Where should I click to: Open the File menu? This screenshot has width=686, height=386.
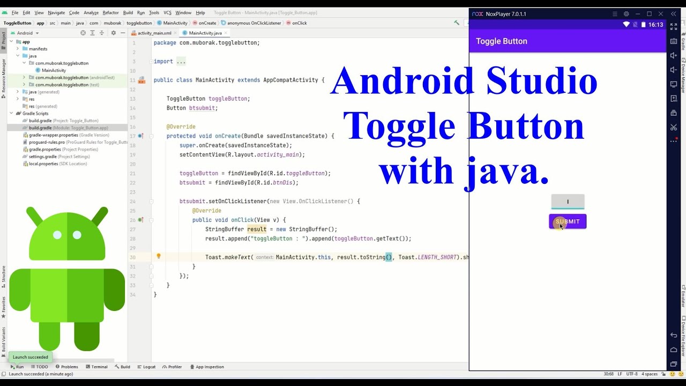pos(15,12)
